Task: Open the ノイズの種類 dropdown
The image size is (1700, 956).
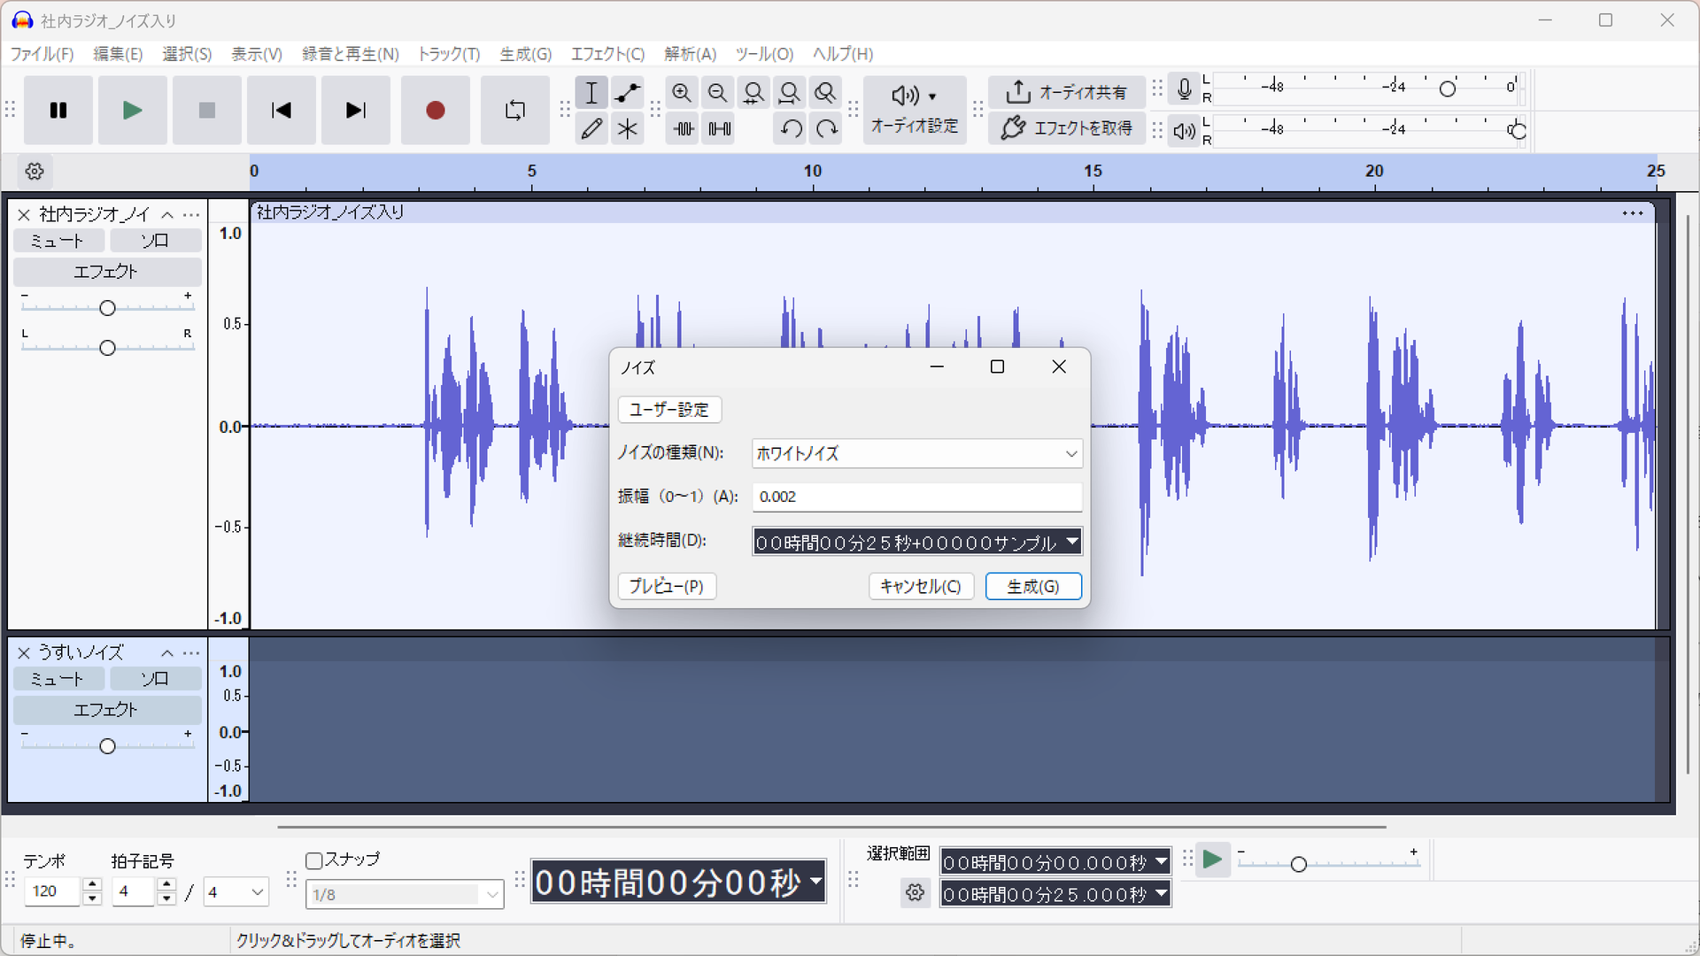Action: coord(916,453)
